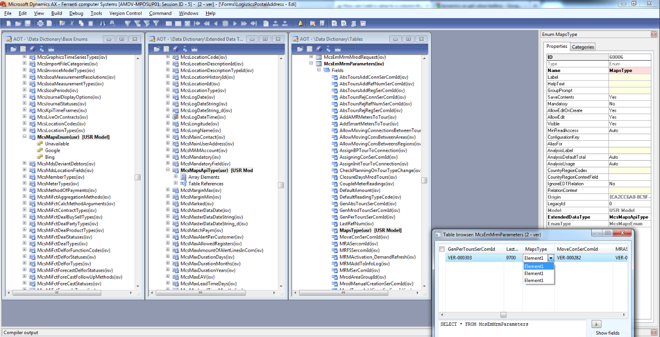Click the Show fields label
The height and width of the screenshot is (337, 660).
pyautogui.click(x=608, y=333)
